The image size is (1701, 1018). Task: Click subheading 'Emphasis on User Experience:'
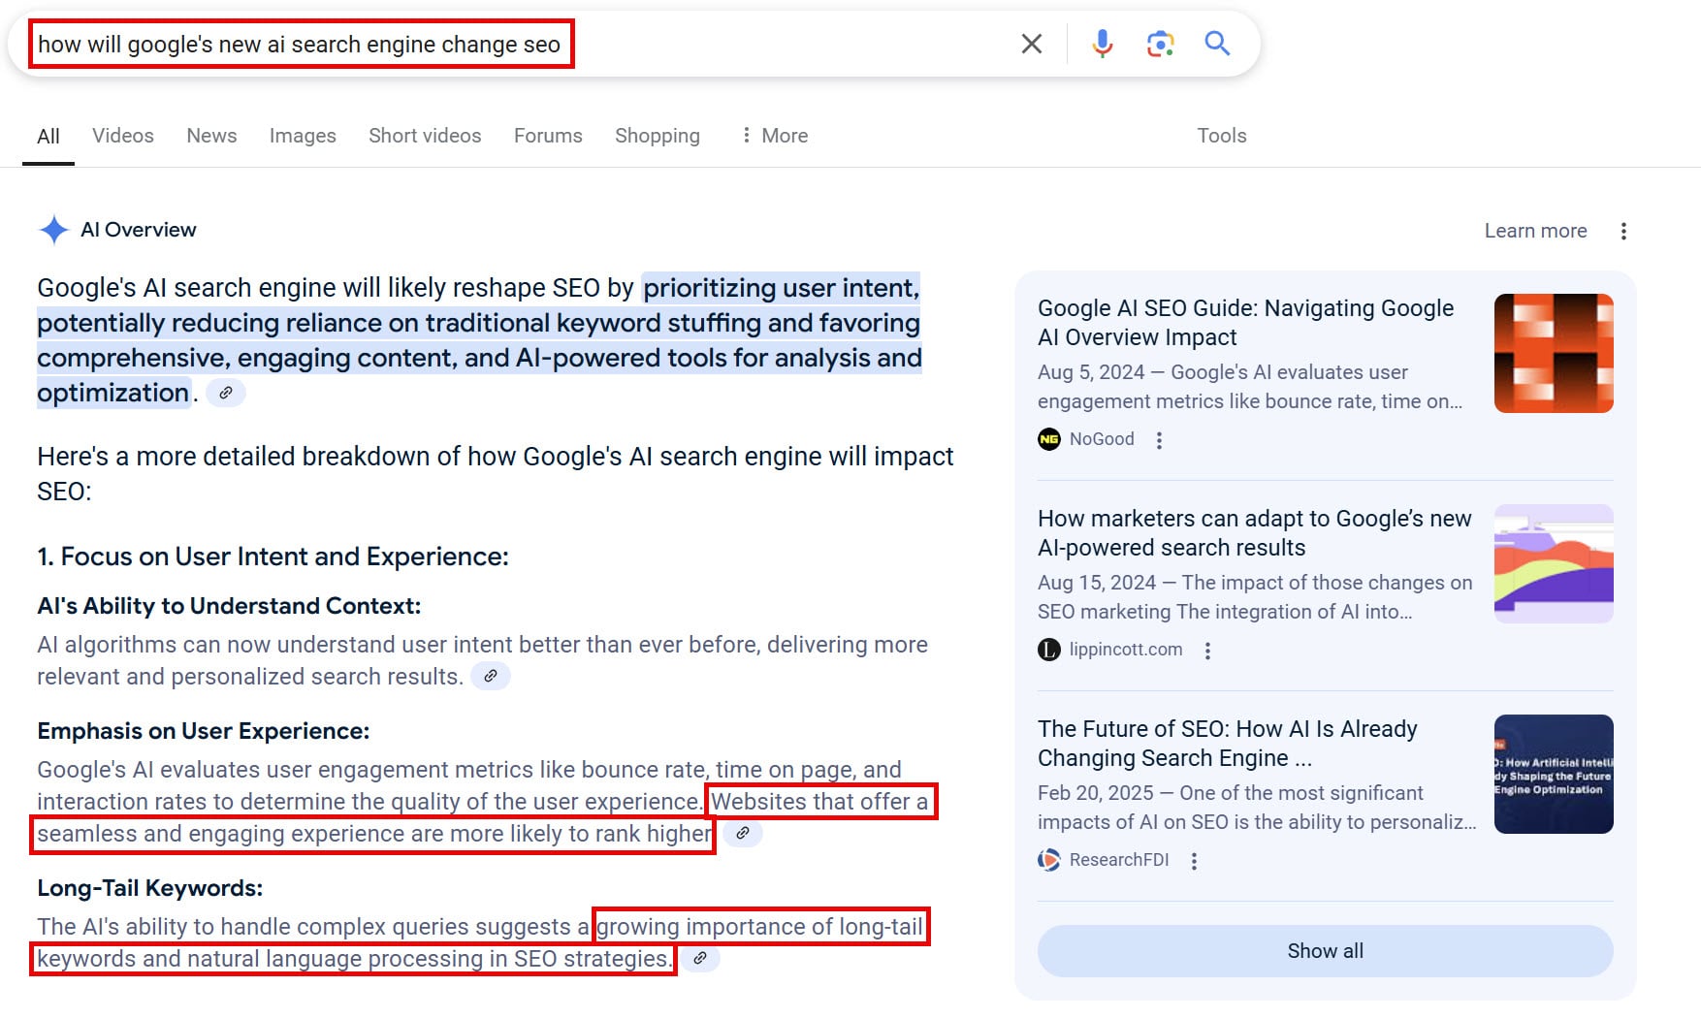coord(204,731)
